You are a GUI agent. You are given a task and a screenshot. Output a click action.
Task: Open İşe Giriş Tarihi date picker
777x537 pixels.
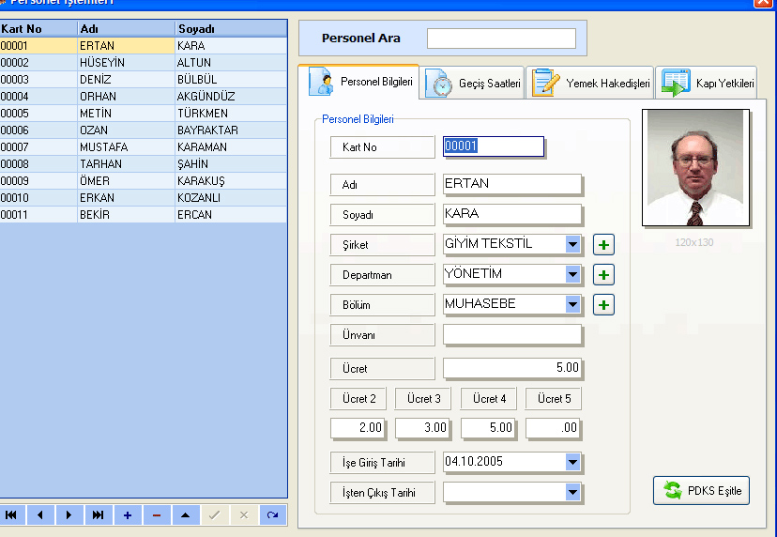point(573,462)
